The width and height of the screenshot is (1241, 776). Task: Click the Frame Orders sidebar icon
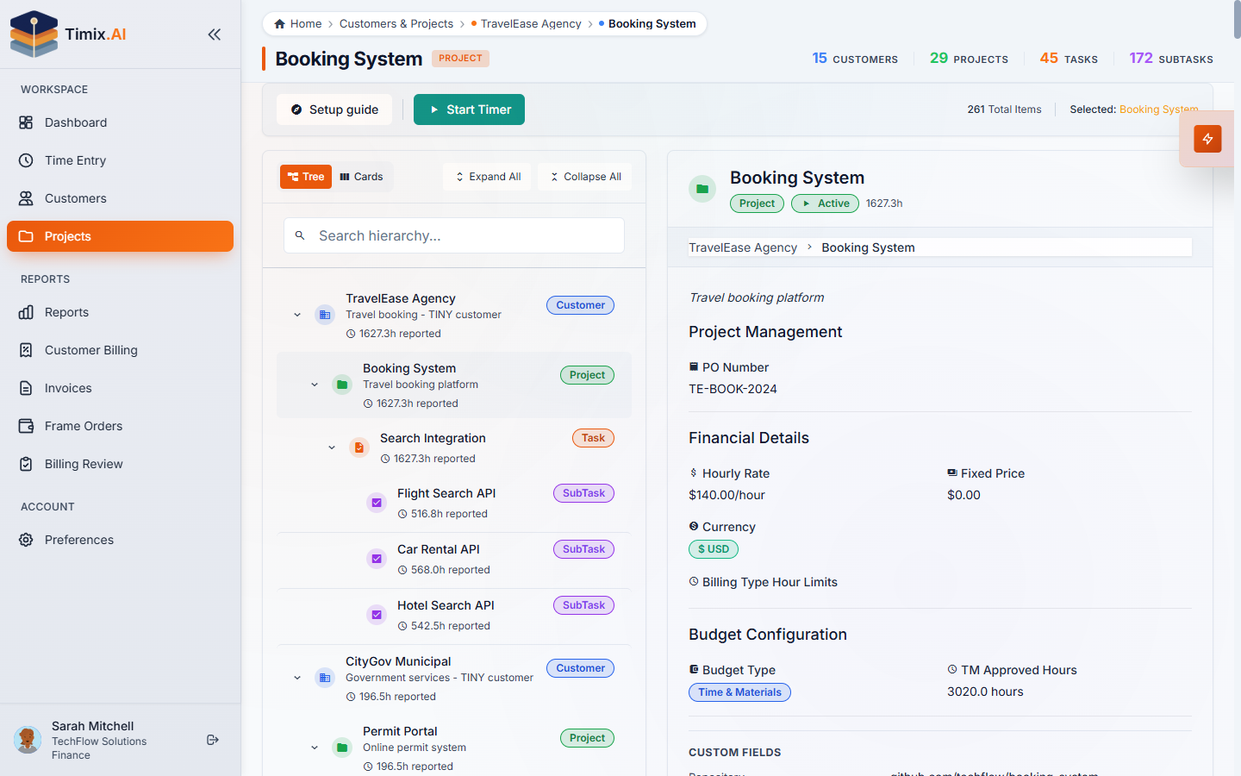point(26,426)
